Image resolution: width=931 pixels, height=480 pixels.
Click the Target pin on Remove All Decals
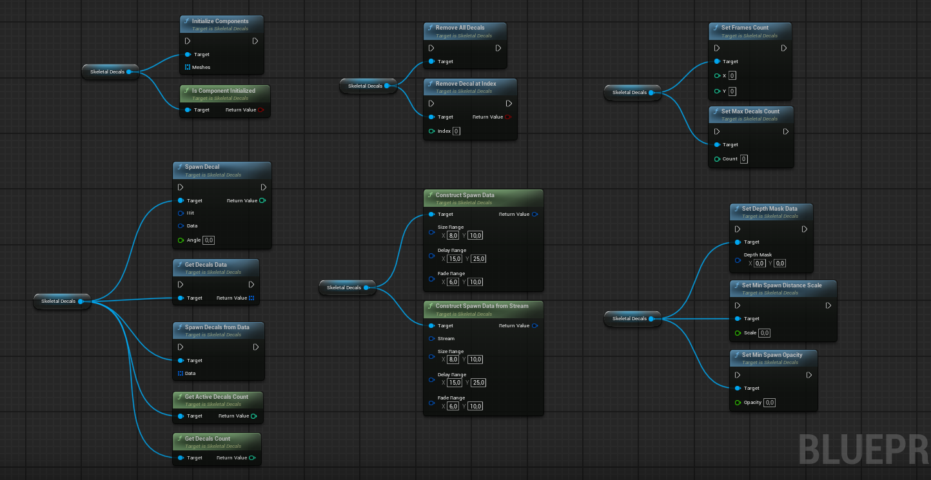coord(431,61)
